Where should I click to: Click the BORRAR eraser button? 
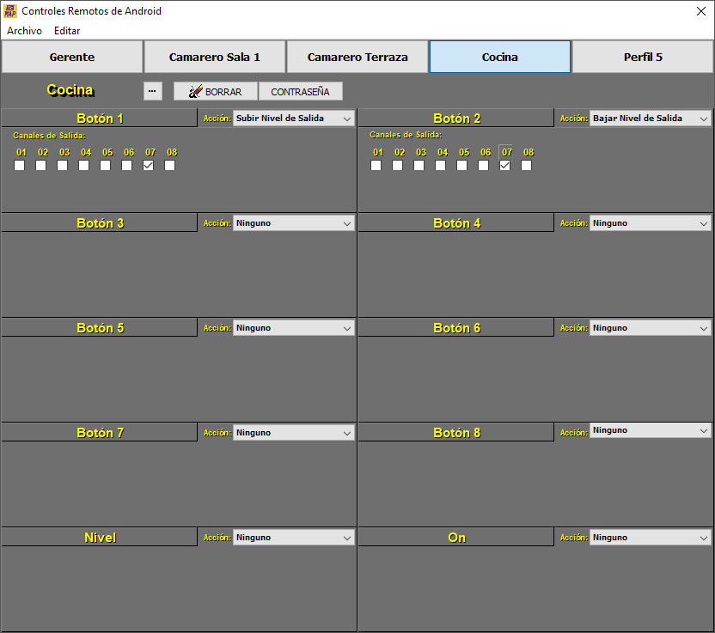tap(215, 91)
